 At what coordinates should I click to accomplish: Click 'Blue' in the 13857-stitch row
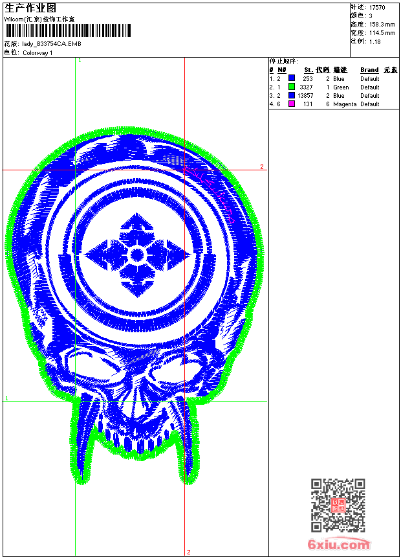(338, 96)
